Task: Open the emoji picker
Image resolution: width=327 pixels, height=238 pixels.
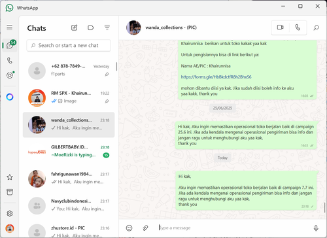Action: 129,228
